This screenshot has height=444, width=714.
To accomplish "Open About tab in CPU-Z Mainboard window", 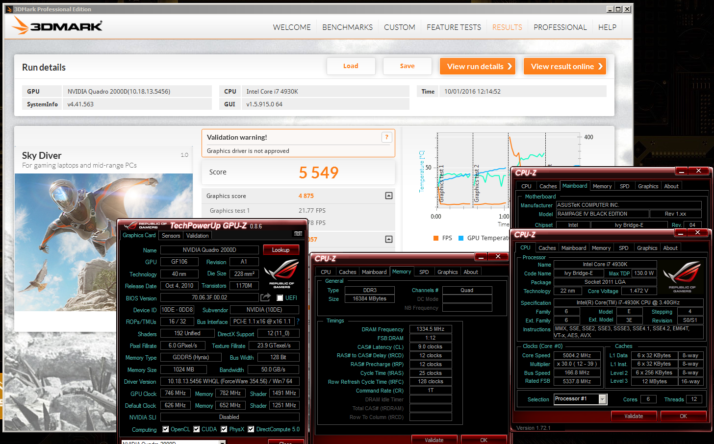I will point(671,186).
